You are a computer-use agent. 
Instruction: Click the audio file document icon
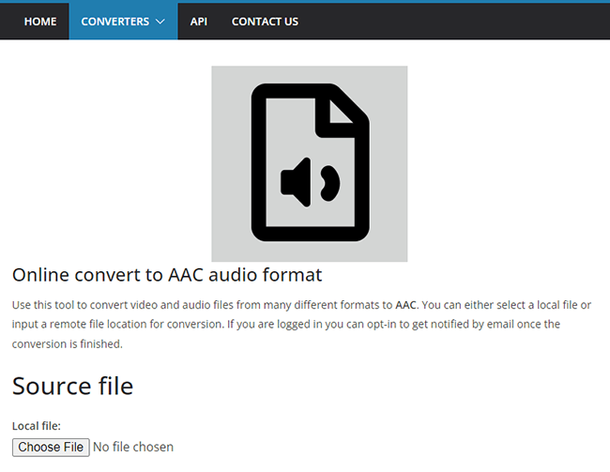point(310,162)
